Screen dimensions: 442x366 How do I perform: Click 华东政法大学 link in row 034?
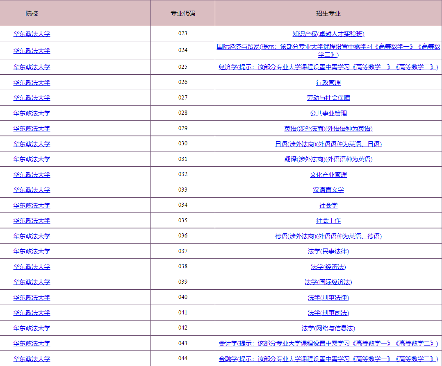click(x=32, y=205)
